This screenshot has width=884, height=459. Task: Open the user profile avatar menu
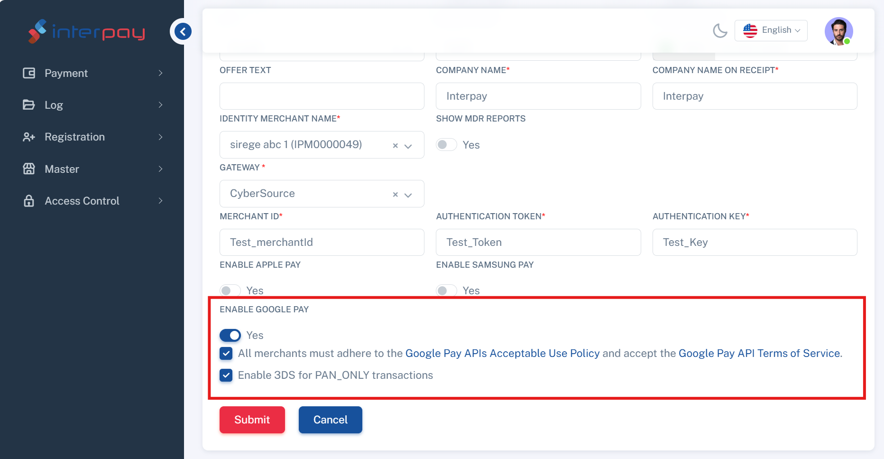(x=838, y=31)
